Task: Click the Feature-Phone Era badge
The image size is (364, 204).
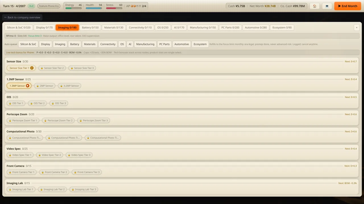Action: click(49, 6)
